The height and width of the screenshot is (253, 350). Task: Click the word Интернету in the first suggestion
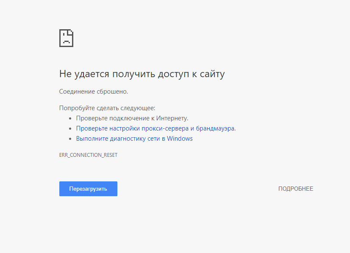(172, 118)
